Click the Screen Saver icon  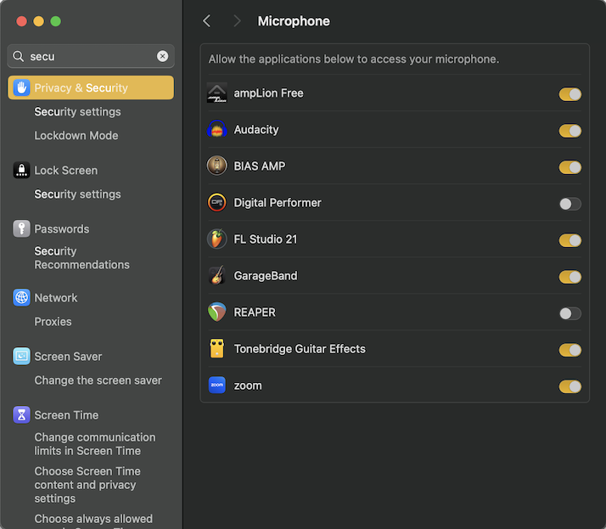22,356
